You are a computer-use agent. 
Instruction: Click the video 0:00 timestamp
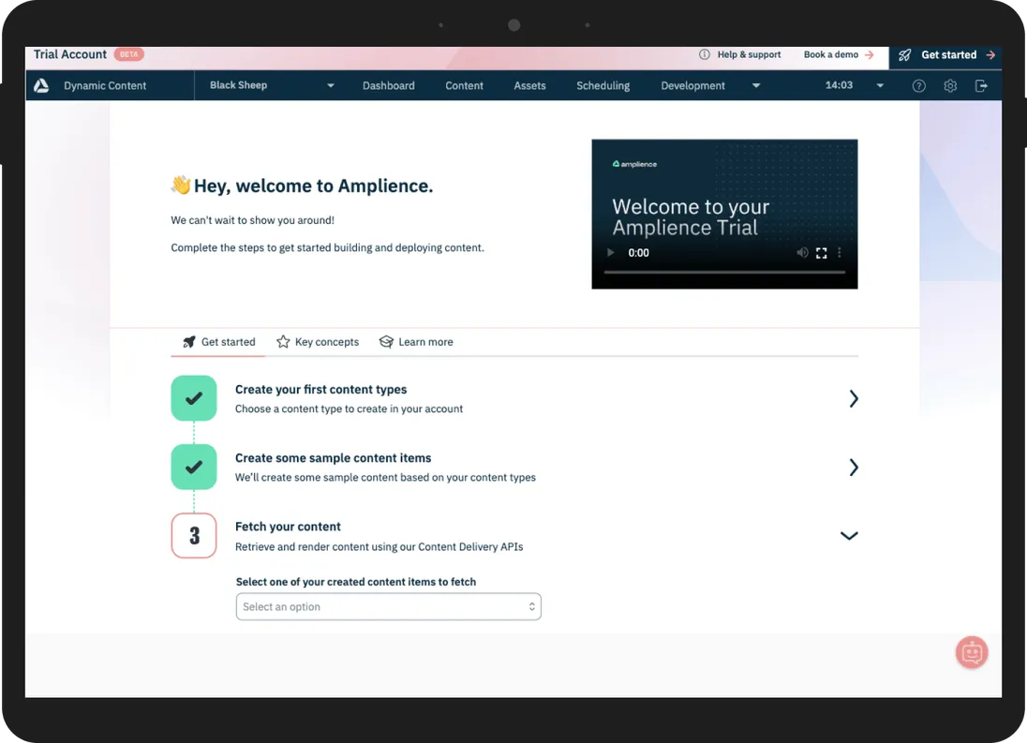coord(639,253)
